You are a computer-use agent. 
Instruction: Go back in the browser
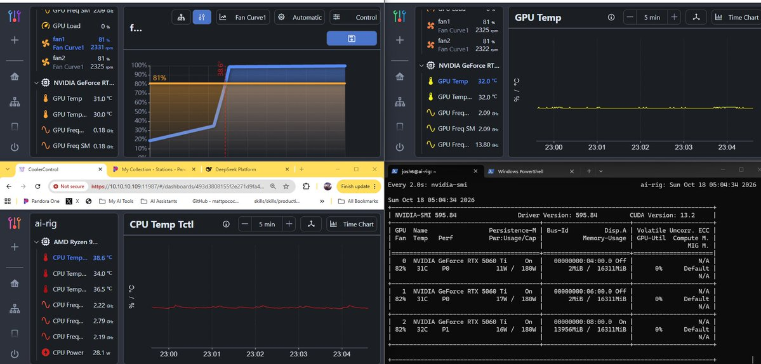pyautogui.click(x=10, y=186)
